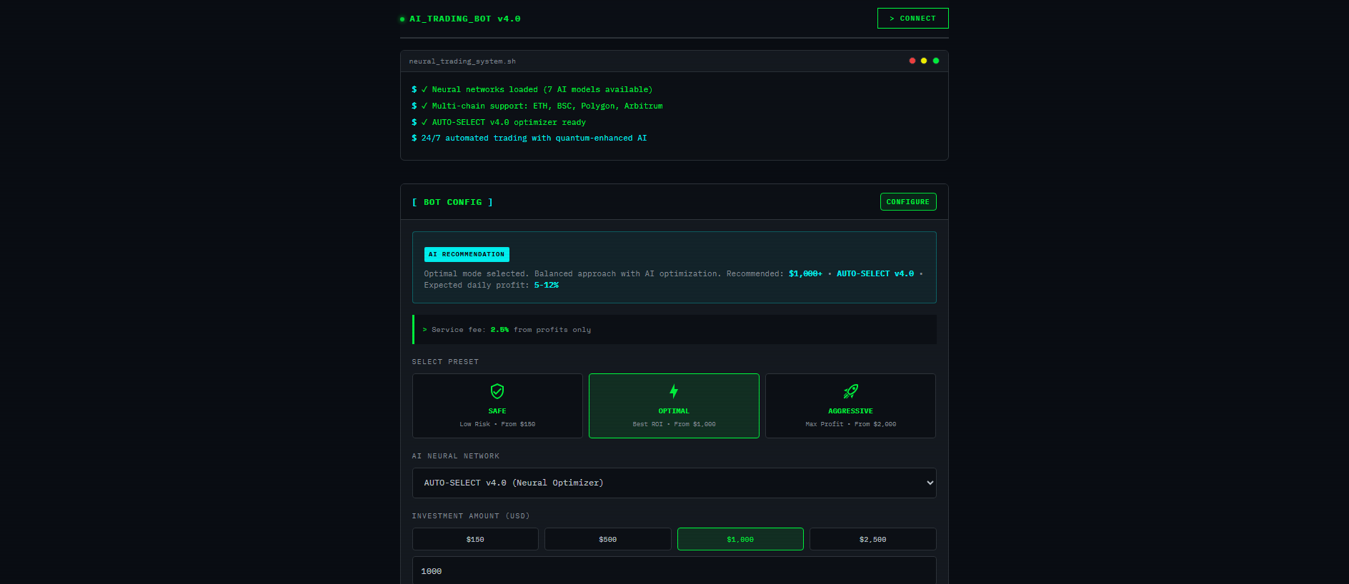Click the AI NEURAL NETWORK label
Image resolution: width=1349 pixels, height=584 pixels.
[x=456, y=456]
